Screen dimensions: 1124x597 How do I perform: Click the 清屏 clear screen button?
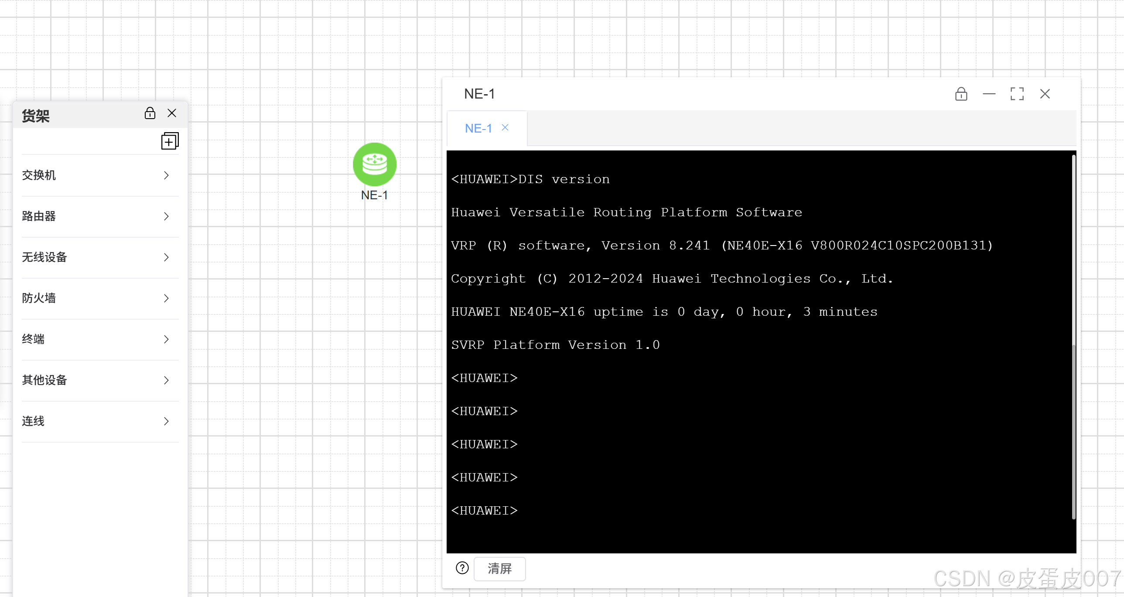point(499,568)
